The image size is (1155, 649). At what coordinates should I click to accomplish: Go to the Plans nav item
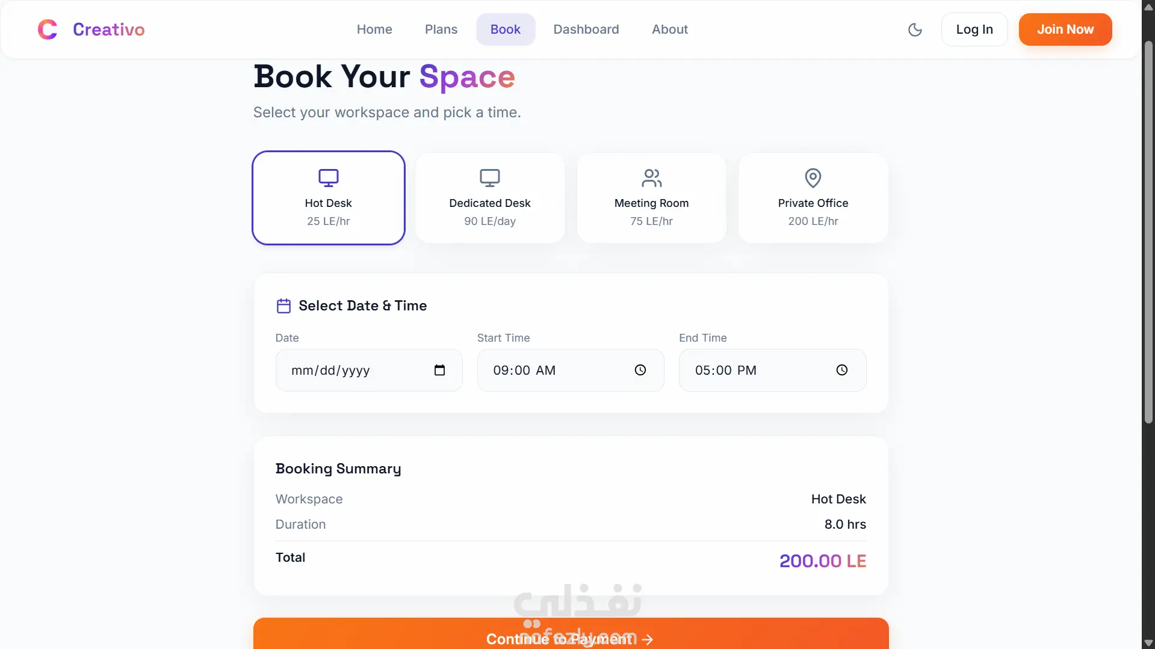click(441, 29)
